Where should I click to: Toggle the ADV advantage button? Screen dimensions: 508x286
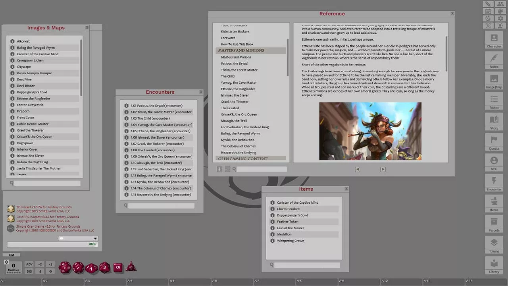click(x=29, y=265)
